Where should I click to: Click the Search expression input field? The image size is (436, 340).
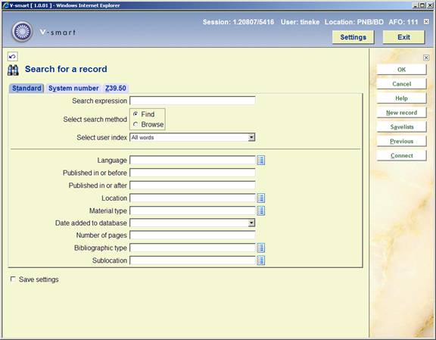[x=192, y=101]
